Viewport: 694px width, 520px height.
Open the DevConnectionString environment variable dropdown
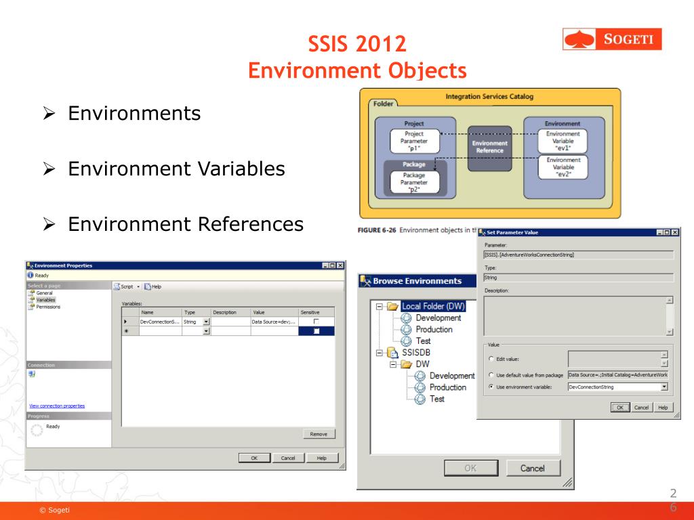click(x=664, y=387)
